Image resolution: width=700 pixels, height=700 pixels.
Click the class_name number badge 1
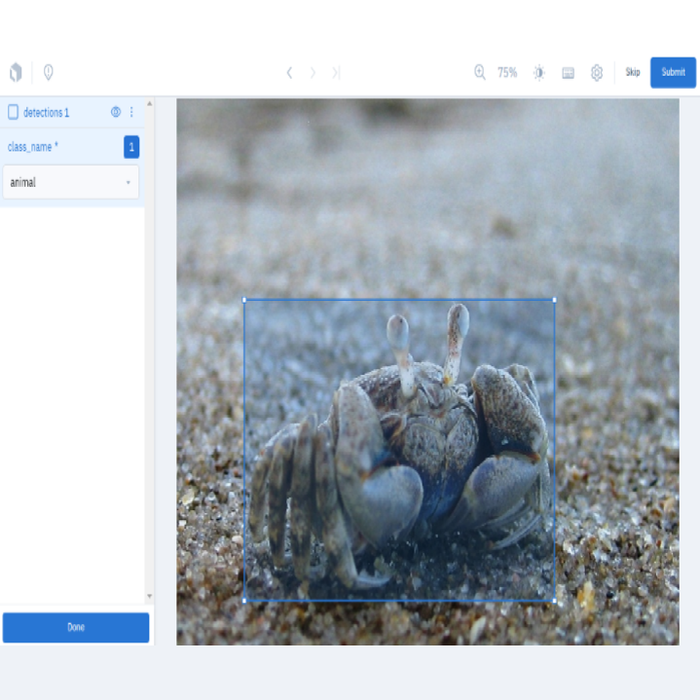[x=131, y=147]
